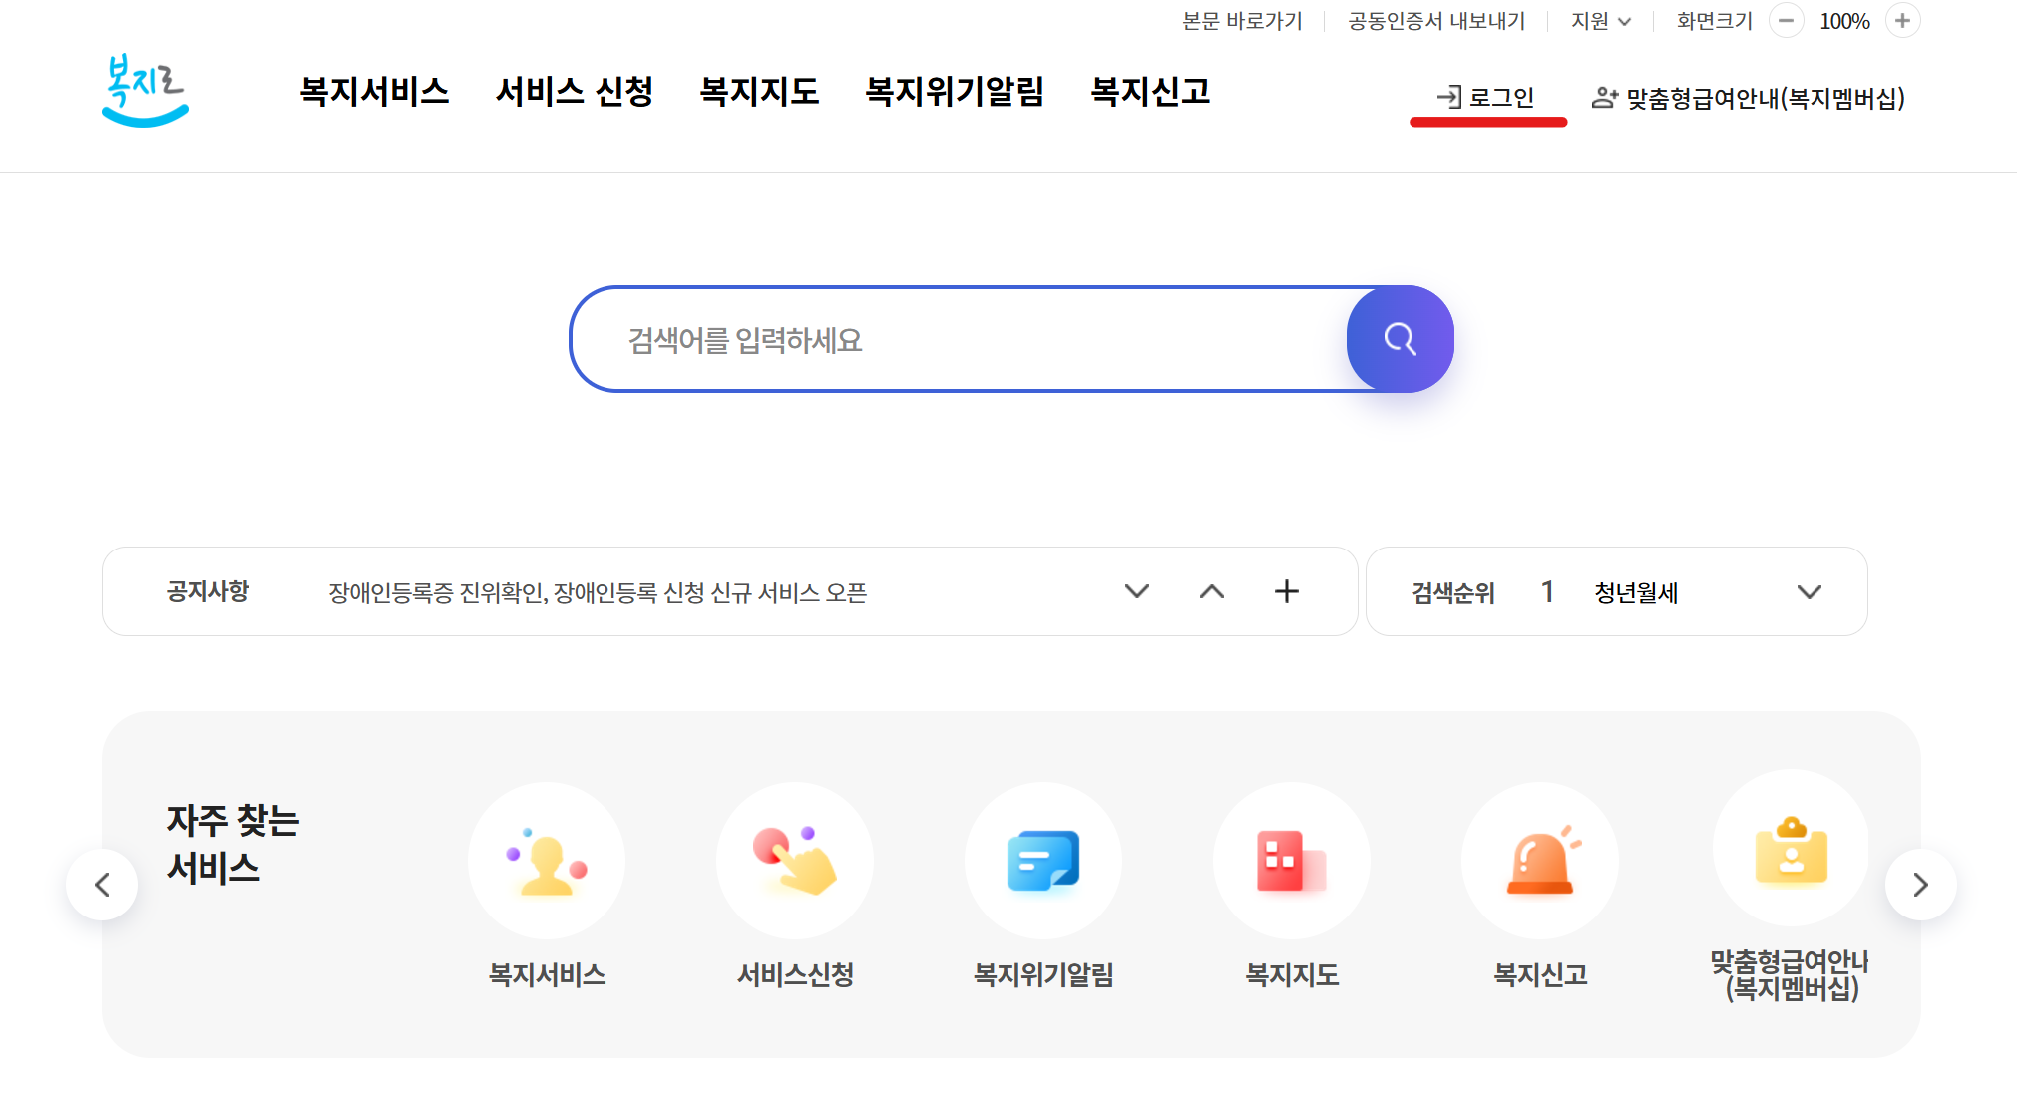Open 공동인증서 내보내기 link
The width and height of the screenshot is (2017, 1099).
point(1435,20)
